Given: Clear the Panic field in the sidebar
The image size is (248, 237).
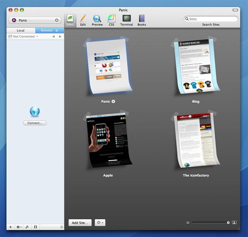Looking at the screenshot, I should [x=56, y=20].
